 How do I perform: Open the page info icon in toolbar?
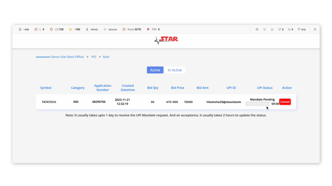coord(257,29)
